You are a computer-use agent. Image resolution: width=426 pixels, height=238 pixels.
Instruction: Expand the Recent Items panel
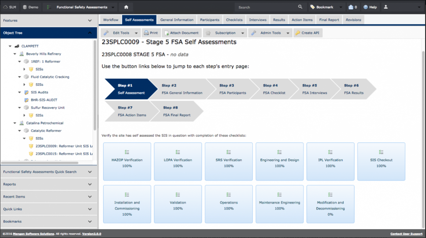pyautogui.click(x=90, y=197)
